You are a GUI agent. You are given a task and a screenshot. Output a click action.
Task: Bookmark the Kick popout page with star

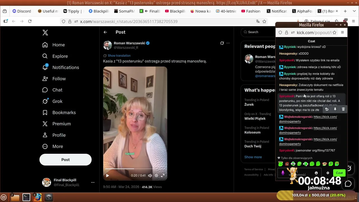[335, 33]
